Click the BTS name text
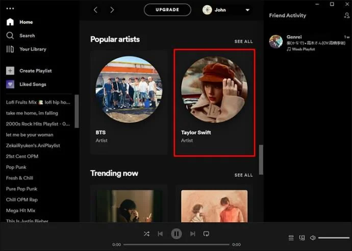 100,133
